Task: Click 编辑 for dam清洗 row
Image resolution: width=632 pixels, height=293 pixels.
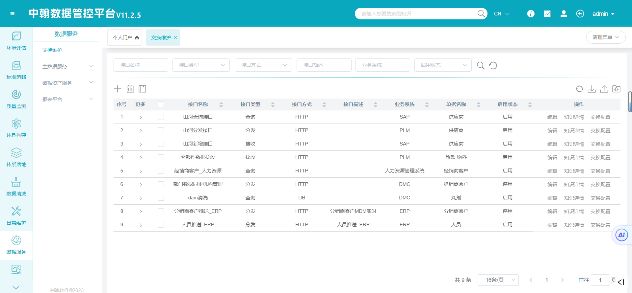Action: 552,198
